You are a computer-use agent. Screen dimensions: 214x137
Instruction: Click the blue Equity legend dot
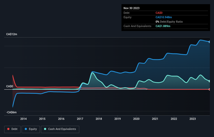26,129
